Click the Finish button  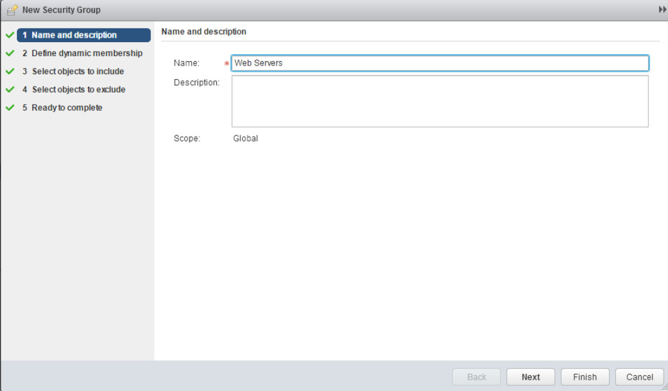[x=584, y=377]
